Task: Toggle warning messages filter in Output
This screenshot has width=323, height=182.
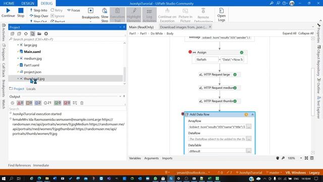Action: pyautogui.click(x=29, y=103)
